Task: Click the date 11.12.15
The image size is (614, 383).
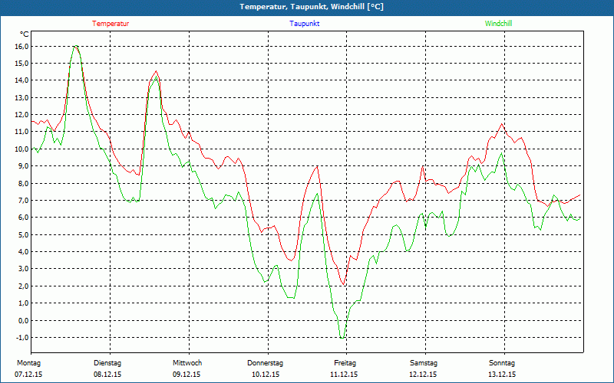Action: click(x=344, y=375)
